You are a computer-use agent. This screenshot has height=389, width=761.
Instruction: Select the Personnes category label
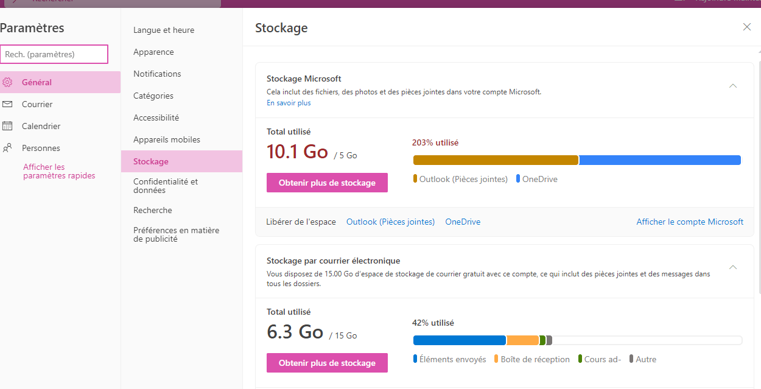coord(41,148)
